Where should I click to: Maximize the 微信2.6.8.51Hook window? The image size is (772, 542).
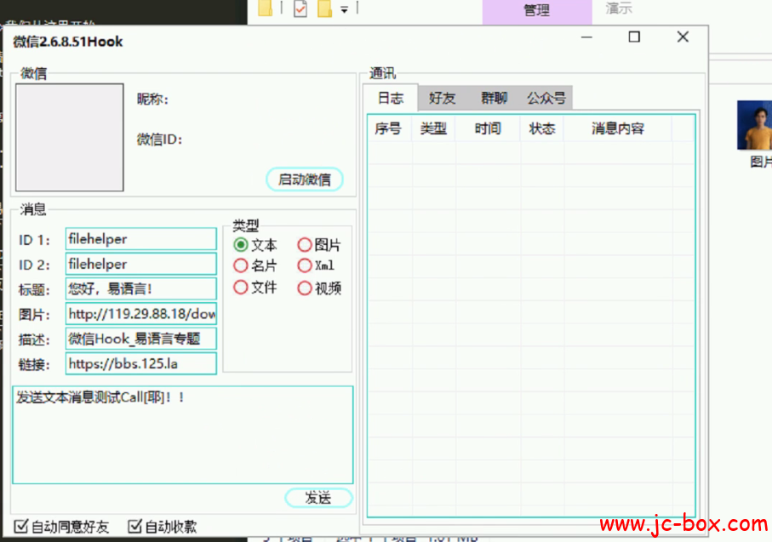tap(634, 37)
